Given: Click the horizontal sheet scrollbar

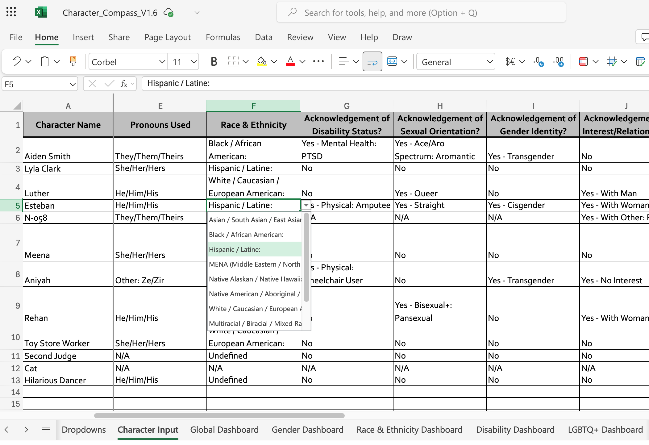Looking at the screenshot, I should click(219, 415).
